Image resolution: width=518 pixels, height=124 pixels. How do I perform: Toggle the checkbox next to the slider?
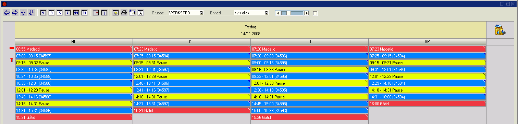(x=315, y=13)
